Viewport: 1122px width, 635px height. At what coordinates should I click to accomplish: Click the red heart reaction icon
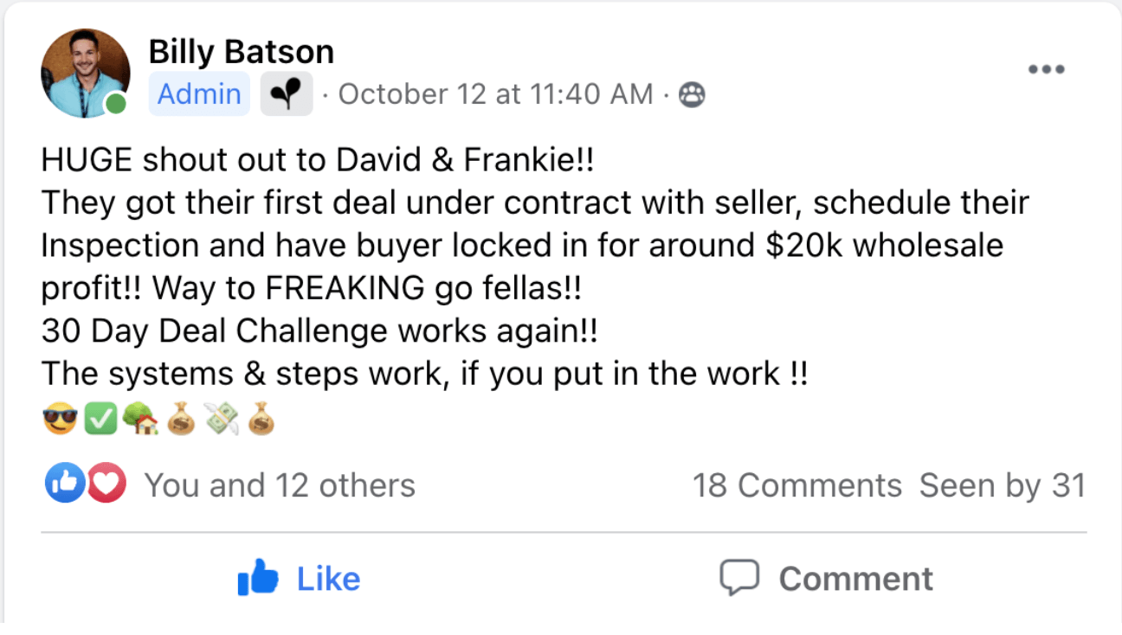point(106,485)
